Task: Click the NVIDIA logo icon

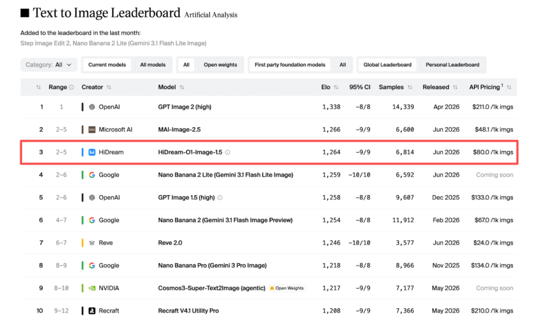Action: click(92, 288)
